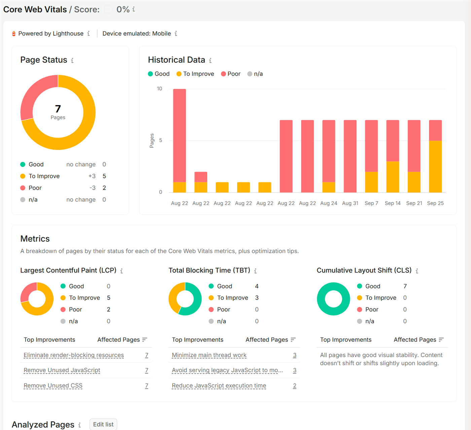Click the Sep 7 bar in Historical Data
Image resolution: width=471 pixels, height=430 pixels.
pyautogui.click(x=371, y=156)
